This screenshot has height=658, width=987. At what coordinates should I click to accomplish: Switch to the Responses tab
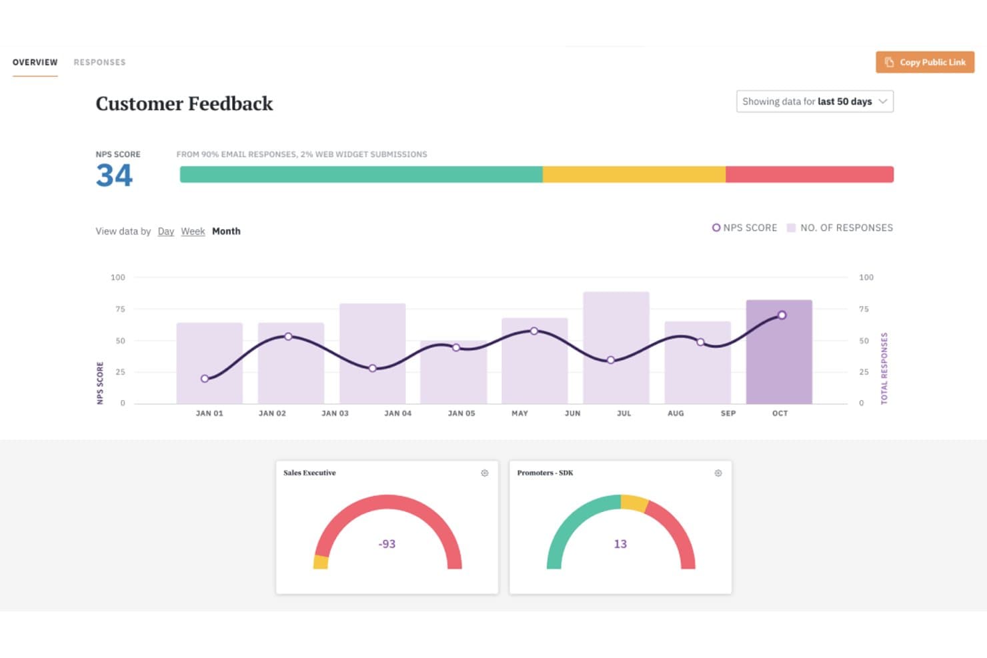[99, 62]
